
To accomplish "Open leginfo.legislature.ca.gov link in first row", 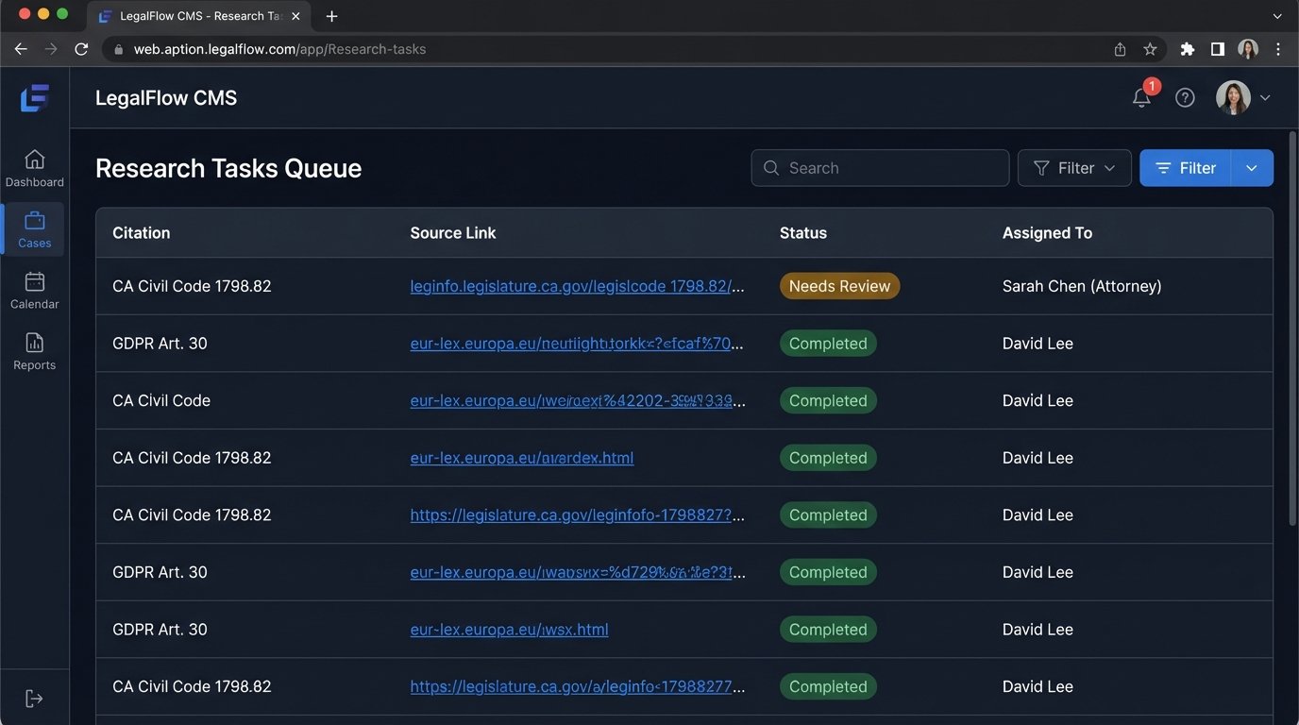I will tap(577, 286).
